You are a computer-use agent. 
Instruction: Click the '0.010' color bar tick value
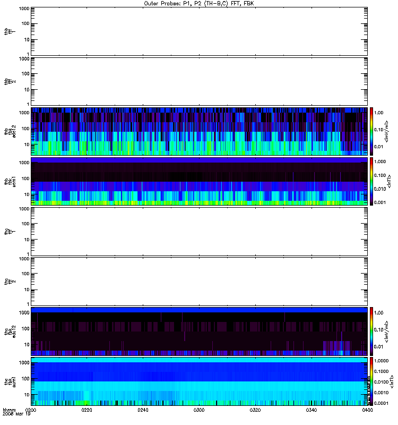[x=380, y=189]
